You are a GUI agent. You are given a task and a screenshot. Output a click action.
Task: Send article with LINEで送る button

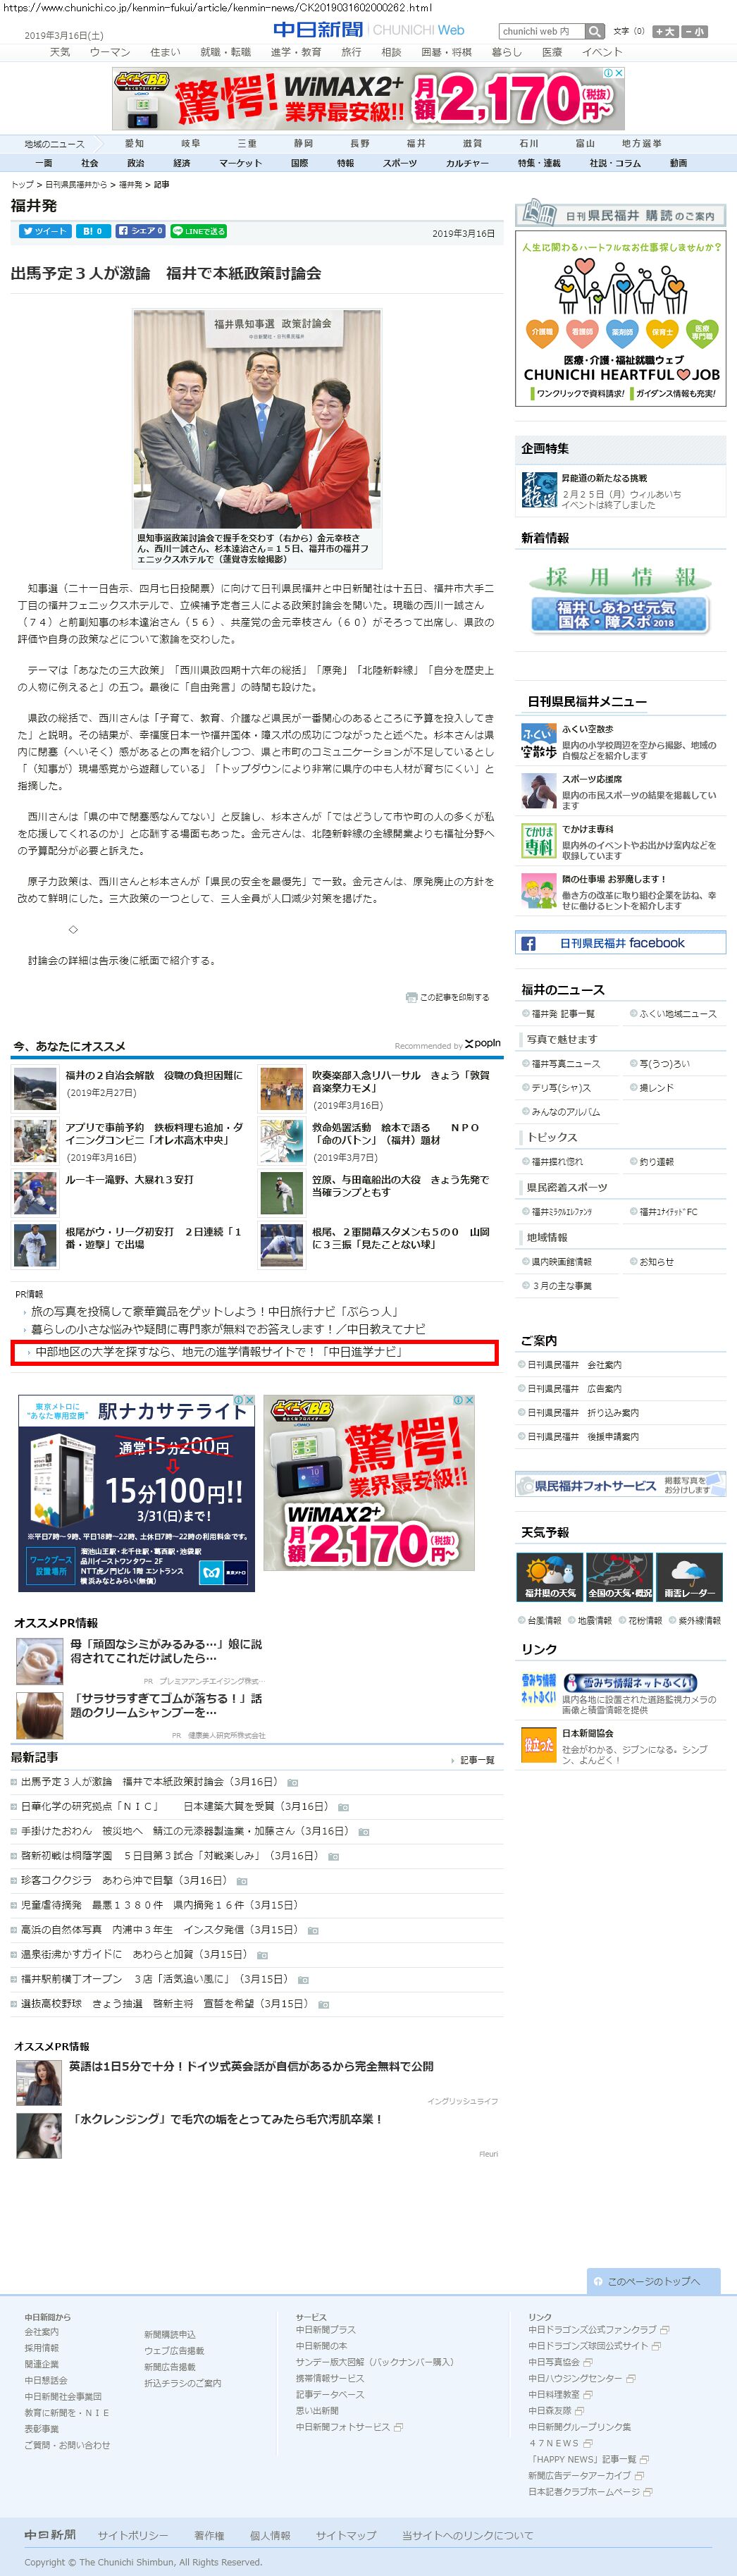pyautogui.click(x=199, y=231)
